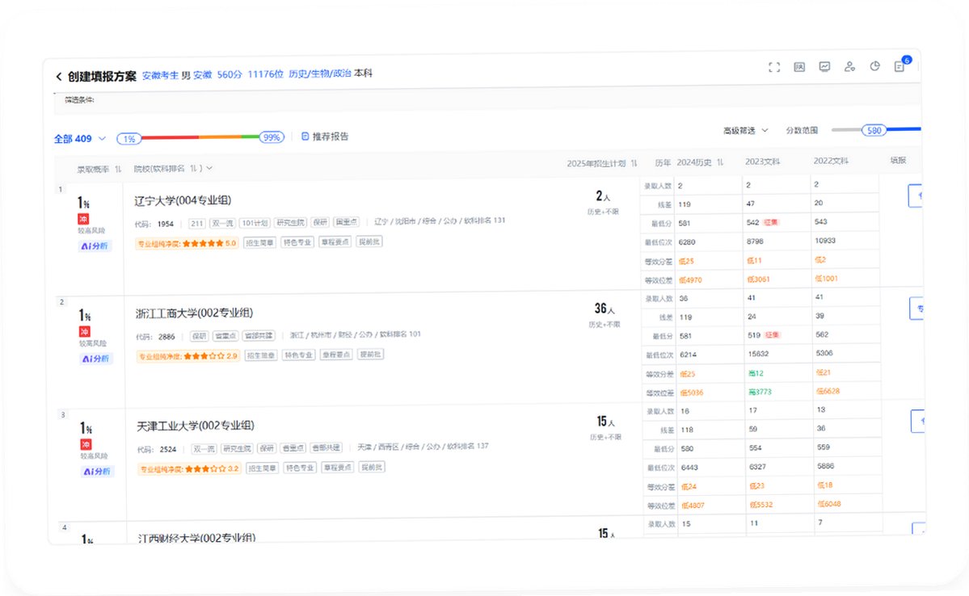Viewport: 969px width, 596px height.
Task: Click the 征集 tag beside 542
Action: 771,222
